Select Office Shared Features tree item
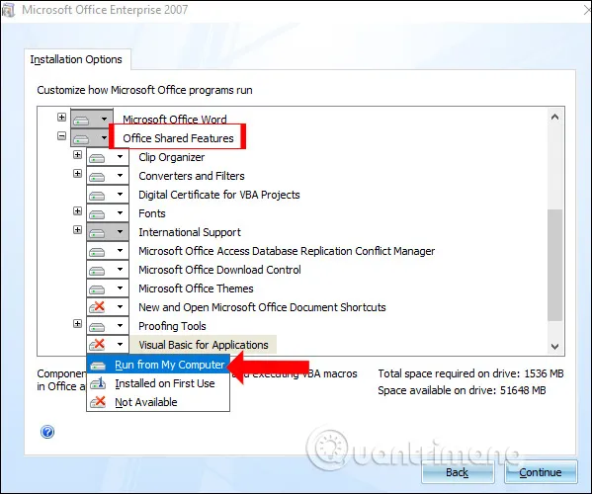This screenshot has width=592, height=494. point(178,138)
